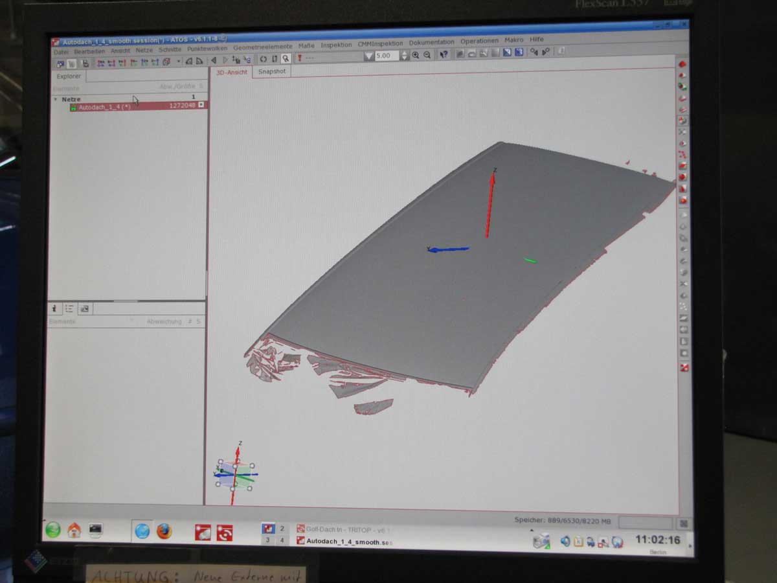The height and width of the screenshot is (583, 777).
Task: Open the dropdown arrow left of 5.00 field
Action: click(x=368, y=56)
